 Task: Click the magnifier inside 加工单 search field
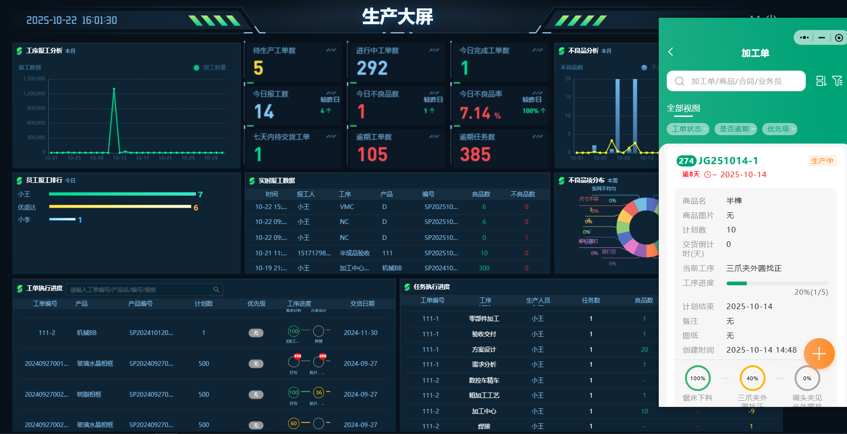coord(679,81)
